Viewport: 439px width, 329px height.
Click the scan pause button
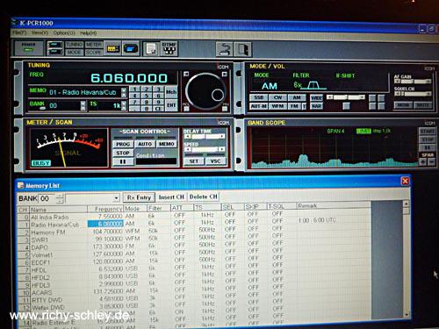tap(123, 161)
